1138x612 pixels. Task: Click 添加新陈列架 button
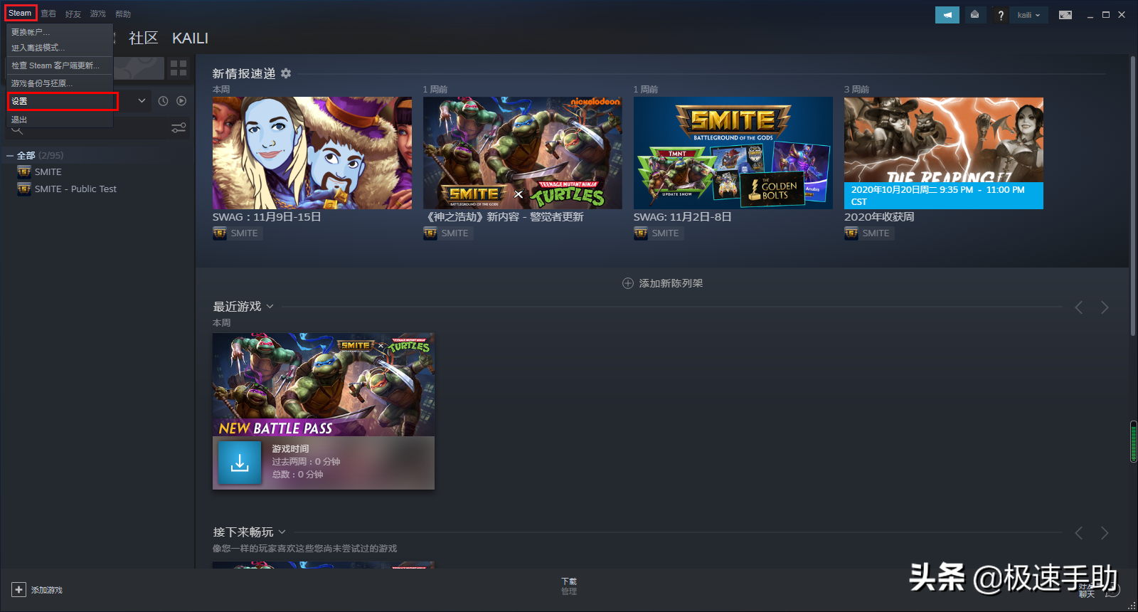coord(662,283)
